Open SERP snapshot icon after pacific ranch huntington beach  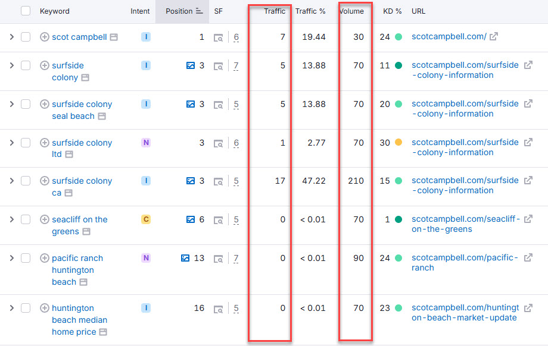coord(83,282)
